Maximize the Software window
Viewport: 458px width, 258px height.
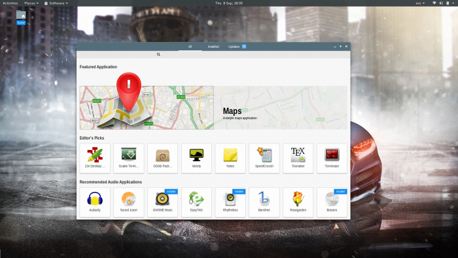(x=341, y=46)
